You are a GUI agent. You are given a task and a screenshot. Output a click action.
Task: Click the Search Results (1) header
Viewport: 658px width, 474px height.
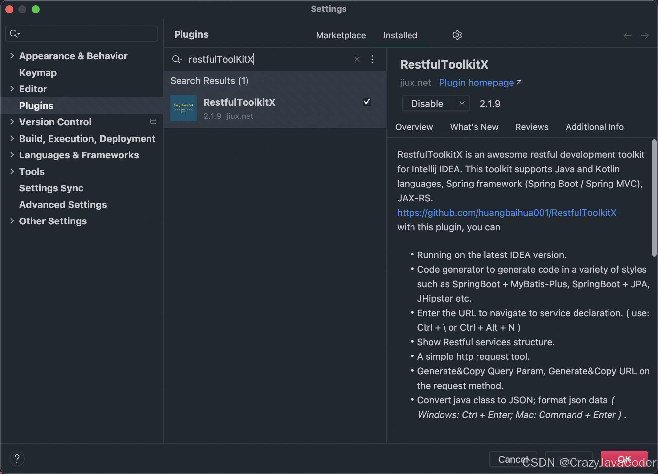click(x=209, y=81)
